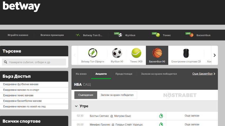This screenshot has height=126, width=225.
Task: Click stopwatch icon for Мемфис Гризлис match
Action: [x=161, y=124]
